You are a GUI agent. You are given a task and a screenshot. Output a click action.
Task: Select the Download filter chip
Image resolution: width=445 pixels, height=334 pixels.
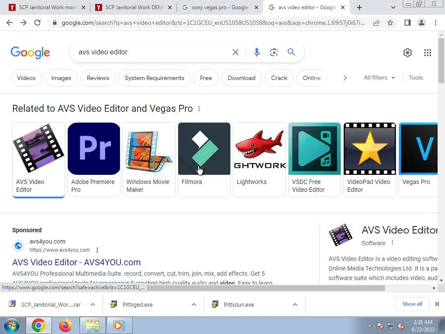242,78
